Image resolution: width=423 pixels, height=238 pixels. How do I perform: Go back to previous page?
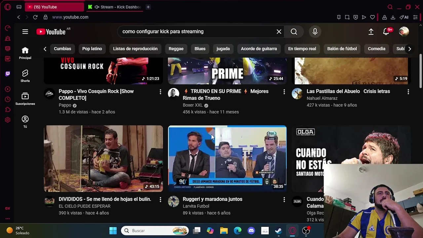19,17
